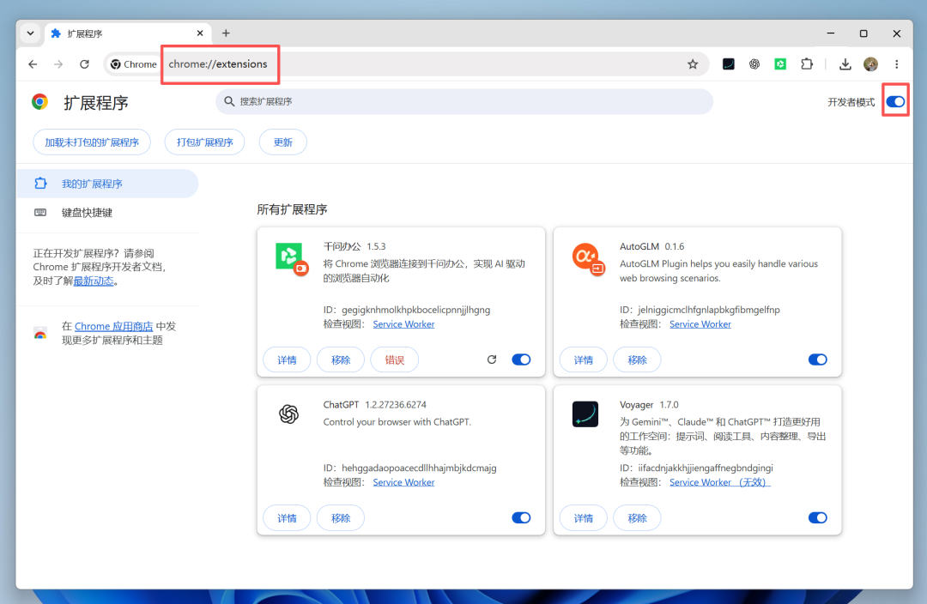Disable the AutoGLM extension
Screen dimensions: 927x604
(818, 359)
